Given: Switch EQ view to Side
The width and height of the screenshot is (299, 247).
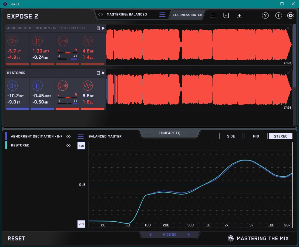Looking at the screenshot, I should point(231,136).
